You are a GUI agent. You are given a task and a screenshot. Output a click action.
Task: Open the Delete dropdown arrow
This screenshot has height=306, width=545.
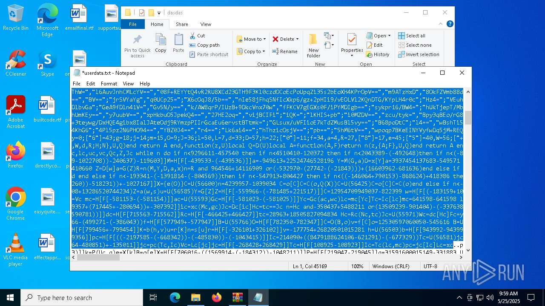(297, 39)
